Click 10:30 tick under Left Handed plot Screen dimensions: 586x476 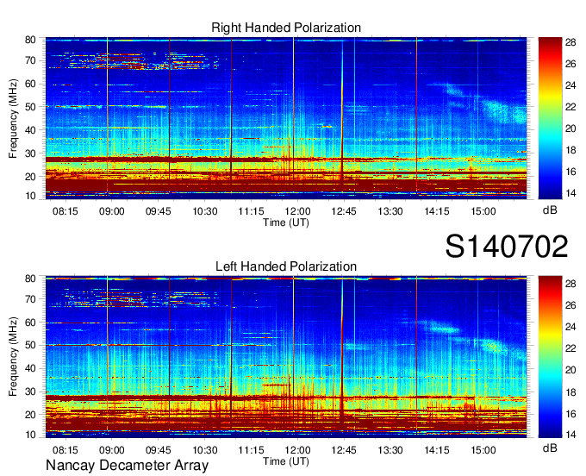click(205, 450)
